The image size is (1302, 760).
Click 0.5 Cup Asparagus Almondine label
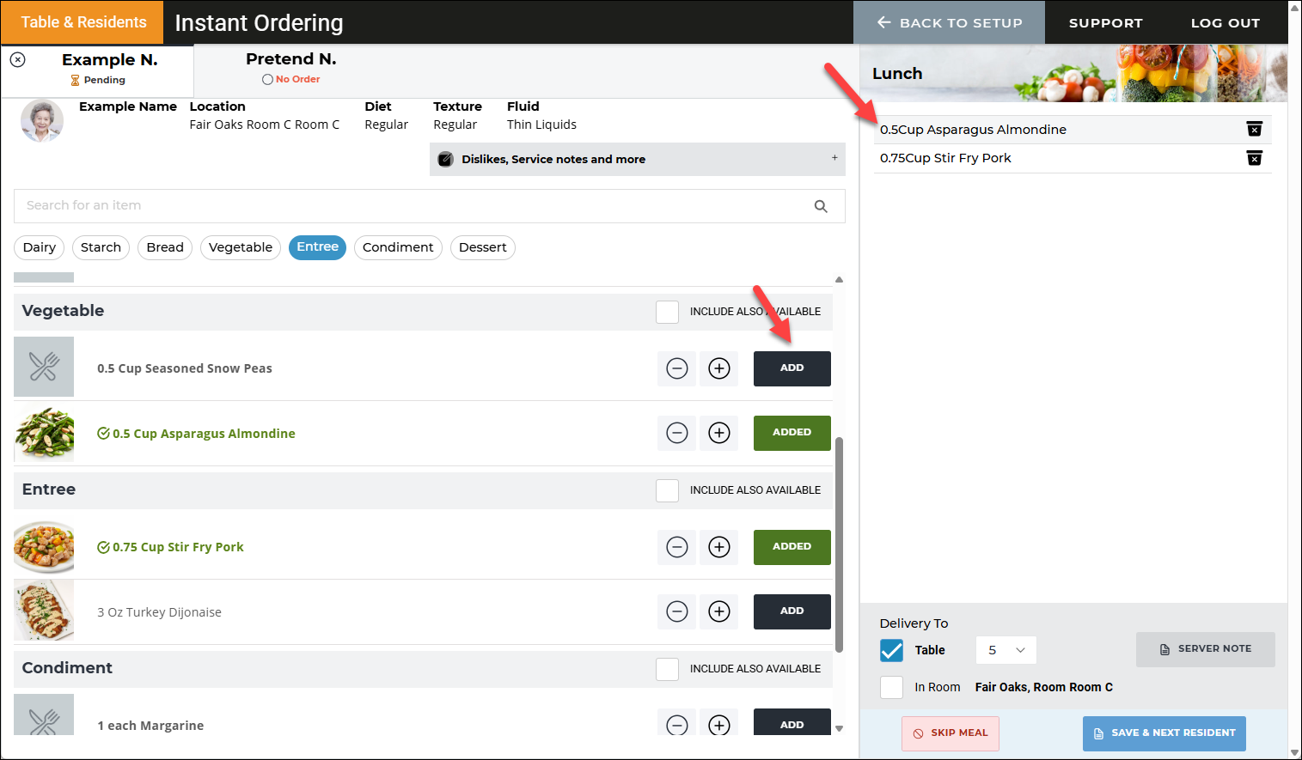point(204,434)
